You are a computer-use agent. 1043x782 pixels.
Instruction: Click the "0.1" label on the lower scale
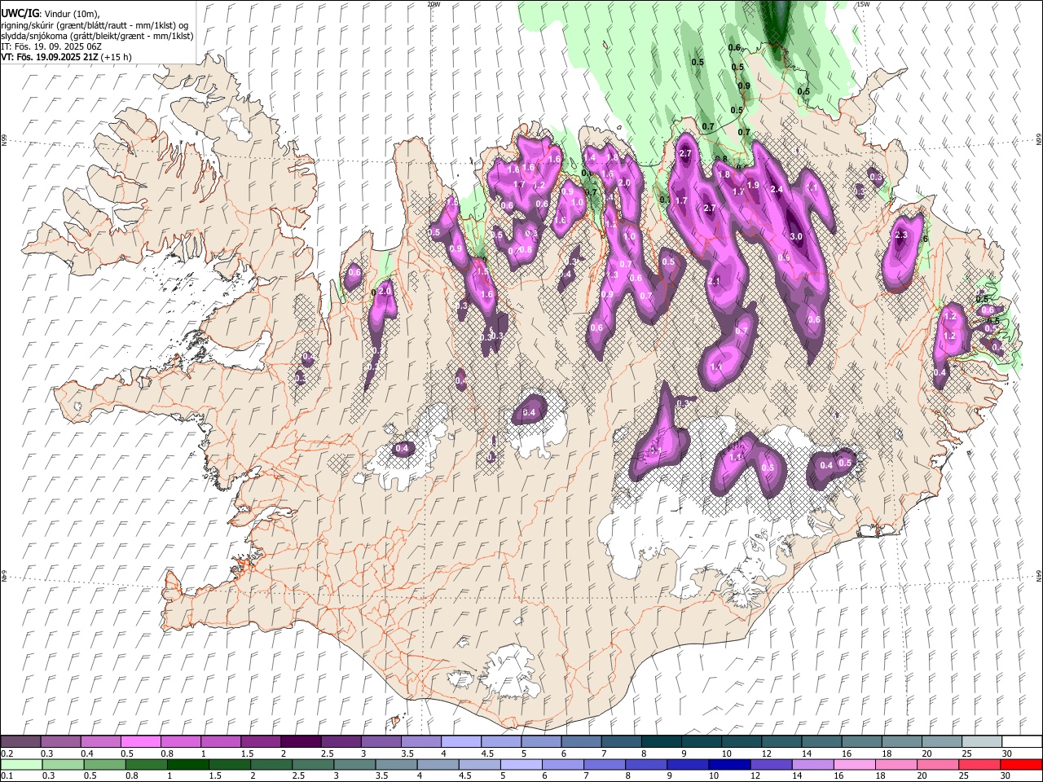tap(7, 775)
